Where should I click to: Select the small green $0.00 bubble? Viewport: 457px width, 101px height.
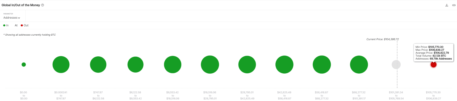pos(24,65)
